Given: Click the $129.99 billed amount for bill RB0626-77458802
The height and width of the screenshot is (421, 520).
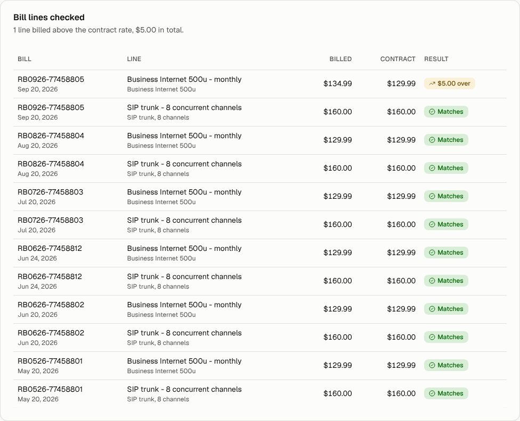Looking at the screenshot, I should click(338, 309).
